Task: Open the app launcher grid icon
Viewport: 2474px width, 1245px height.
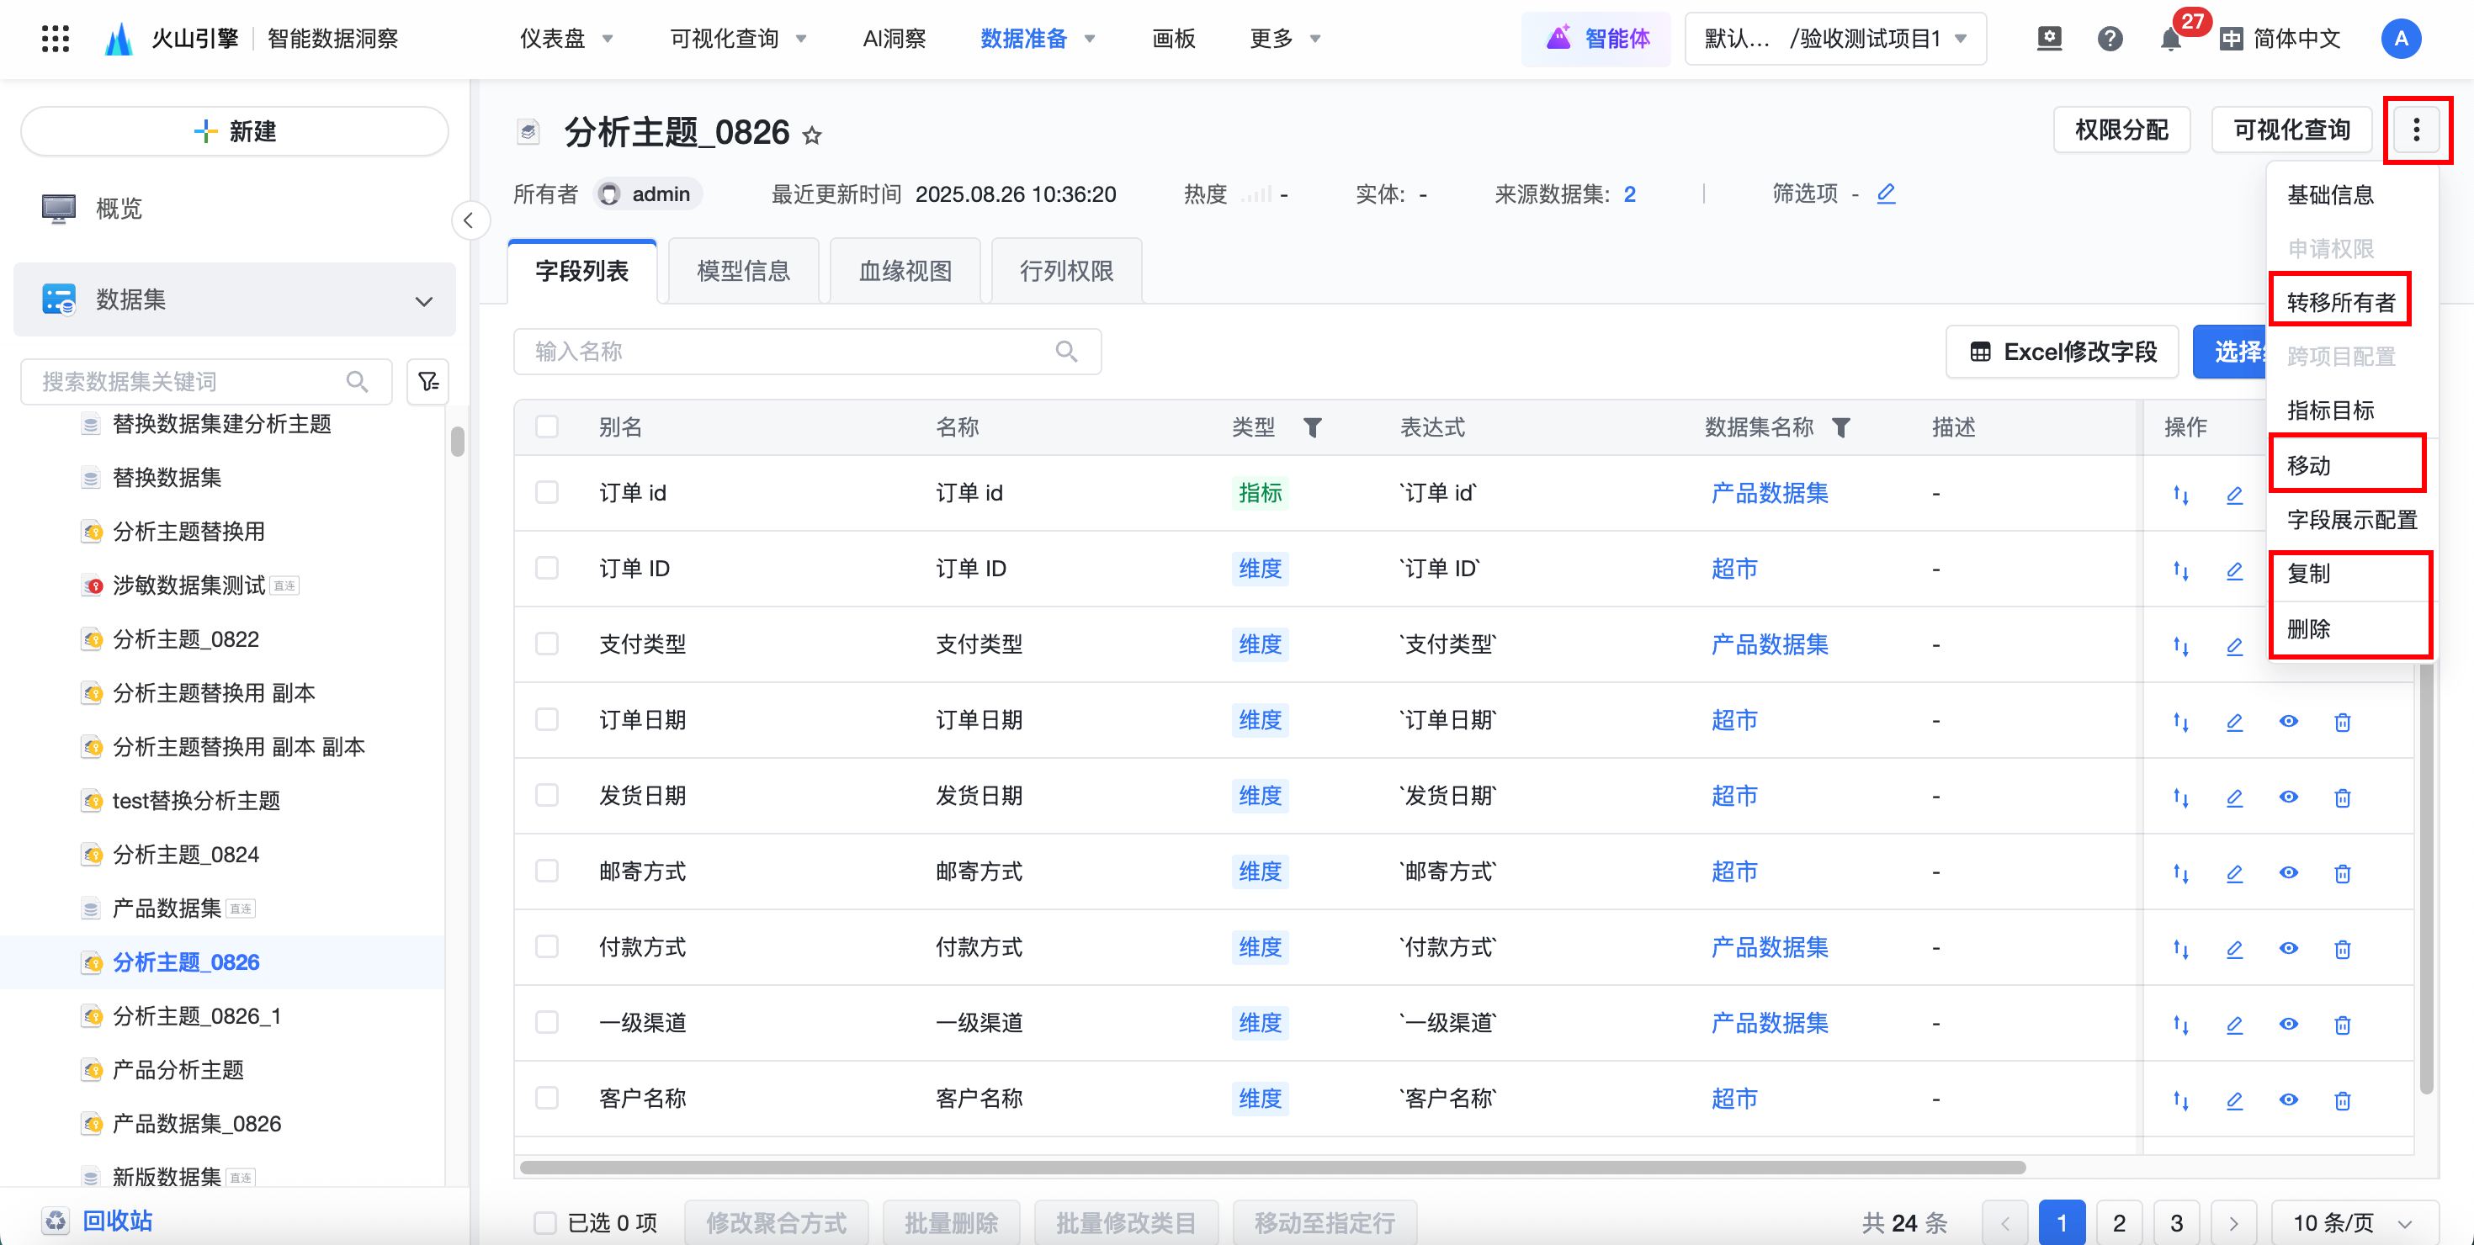Action: point(56,39)
